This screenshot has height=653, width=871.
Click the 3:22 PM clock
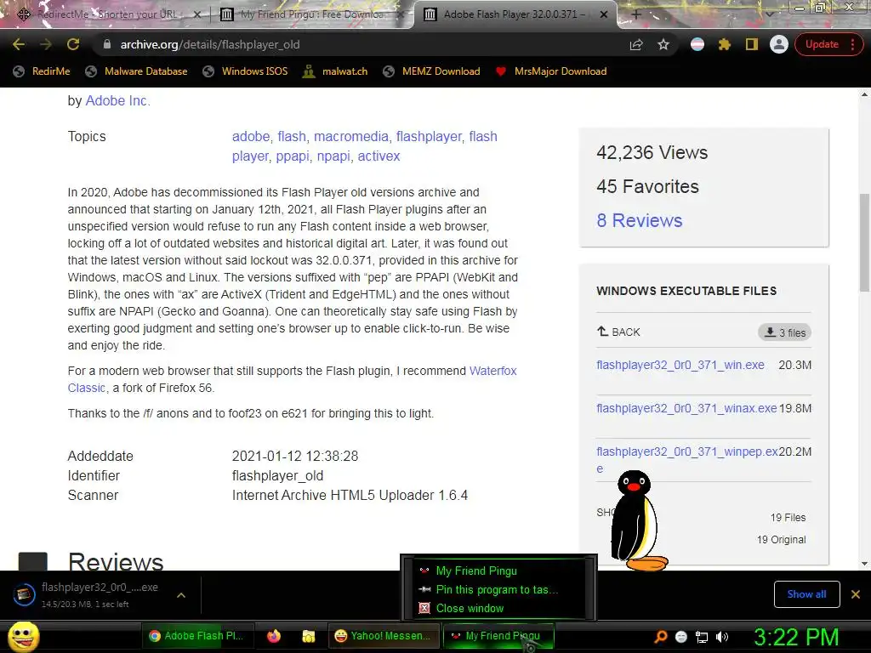(x=796, y=637)
